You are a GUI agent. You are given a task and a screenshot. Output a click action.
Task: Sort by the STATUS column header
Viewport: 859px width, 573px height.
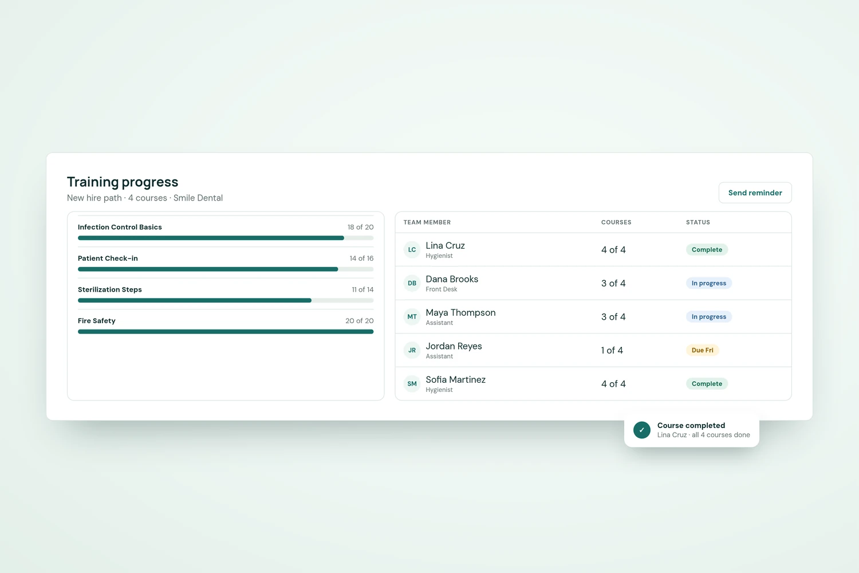pyautogui.click(x=698, y=222)
